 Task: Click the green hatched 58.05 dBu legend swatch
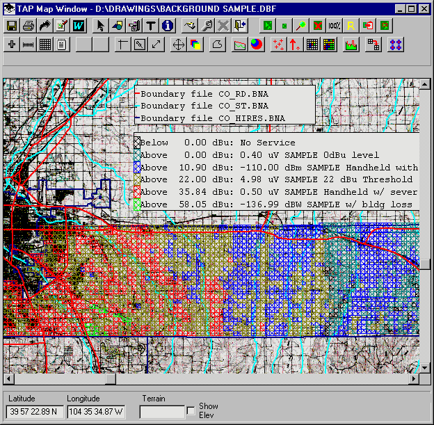(x=137, y=205)
